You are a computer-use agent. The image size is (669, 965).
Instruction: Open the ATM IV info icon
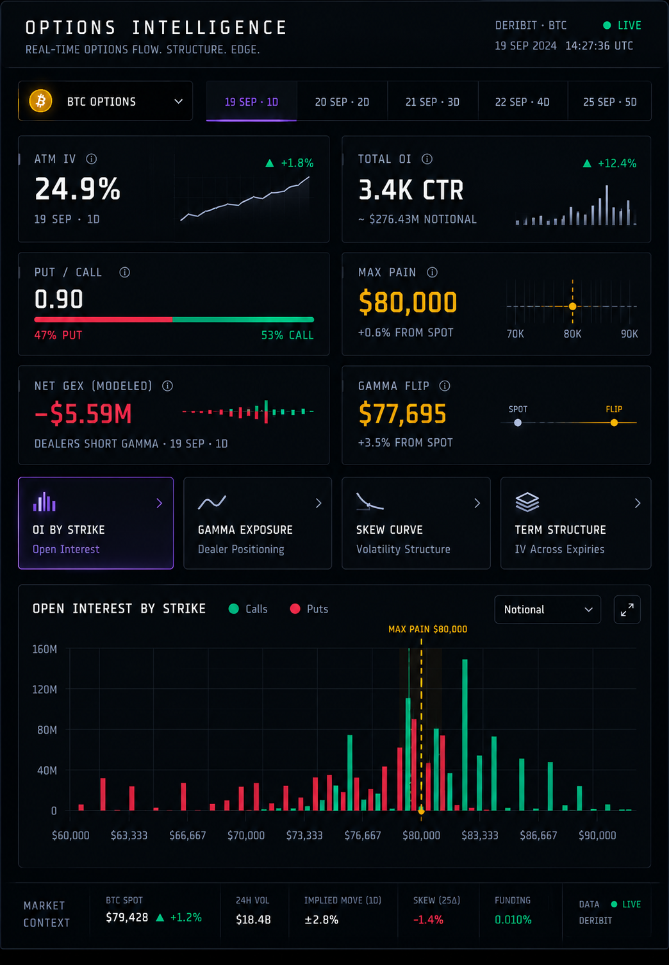click(x=92, y=159)
